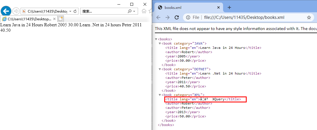Click Chrome's back navigation arrow
The height and width of the screenshot is (130, 317).
(x=158, y=17)
